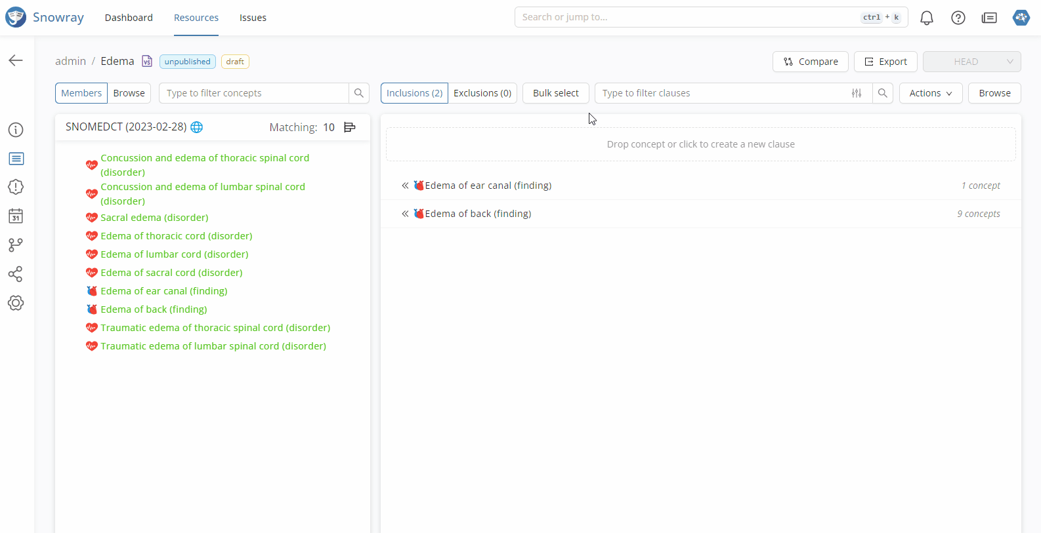Click the back arrow icon
The image size is (1041, 533).
16,60
